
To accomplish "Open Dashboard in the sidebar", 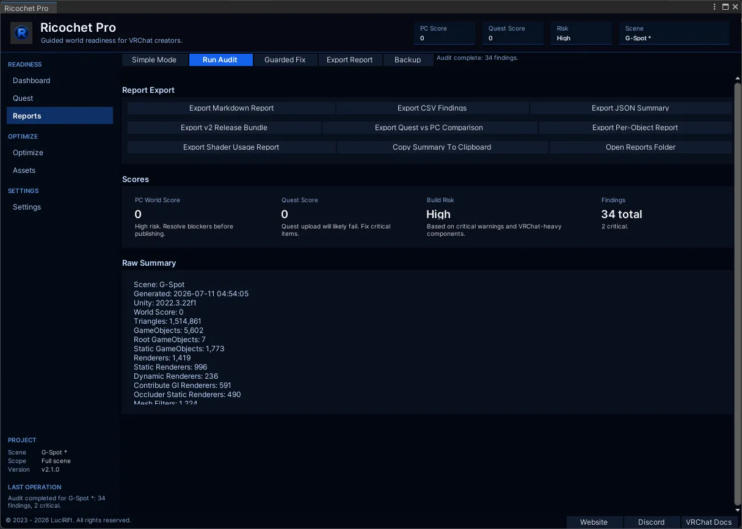I will 59,81.
